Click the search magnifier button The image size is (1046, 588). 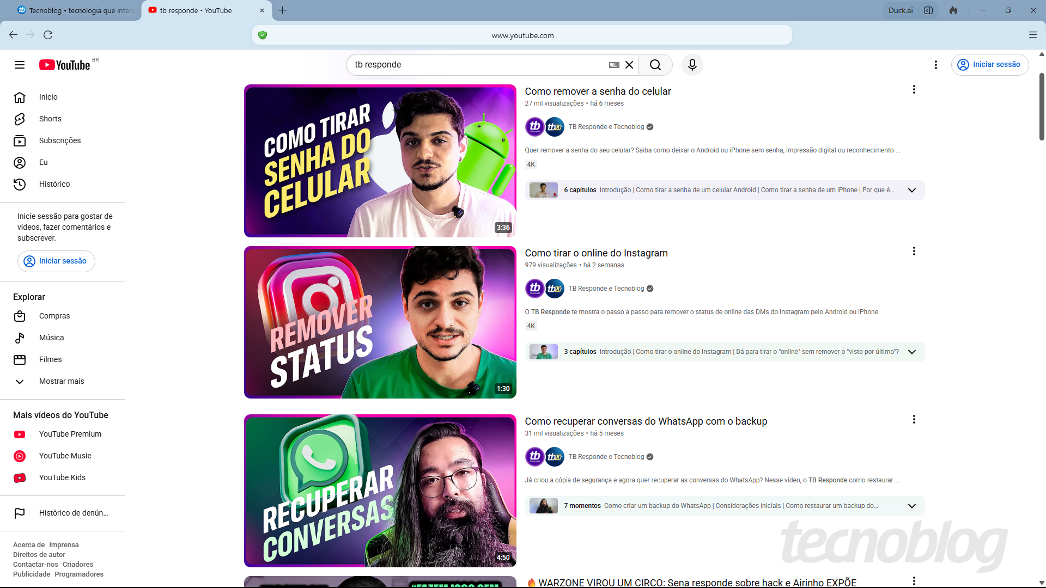(x=655, y=65)
